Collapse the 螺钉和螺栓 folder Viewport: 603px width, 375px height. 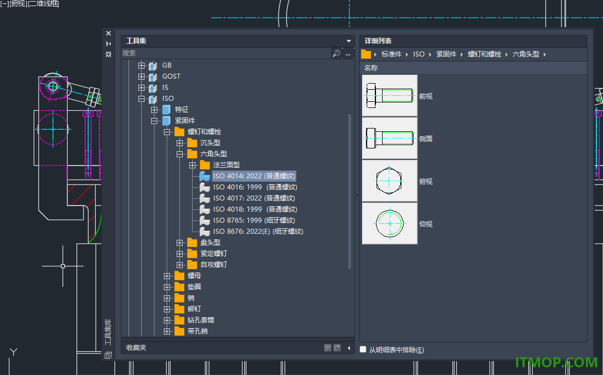(x=167, y=132)
